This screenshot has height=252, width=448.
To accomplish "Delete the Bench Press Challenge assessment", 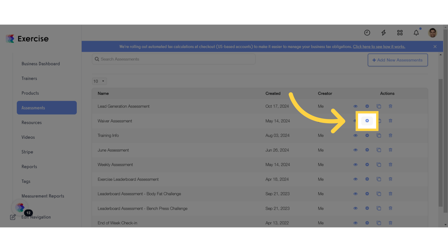I will coord(390,208).
